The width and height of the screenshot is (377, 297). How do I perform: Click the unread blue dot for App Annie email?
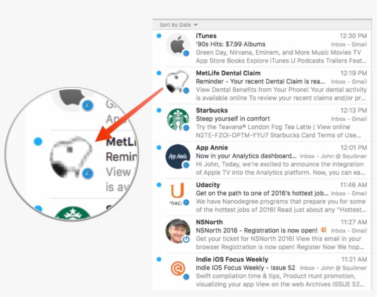(x=159, y=147)
